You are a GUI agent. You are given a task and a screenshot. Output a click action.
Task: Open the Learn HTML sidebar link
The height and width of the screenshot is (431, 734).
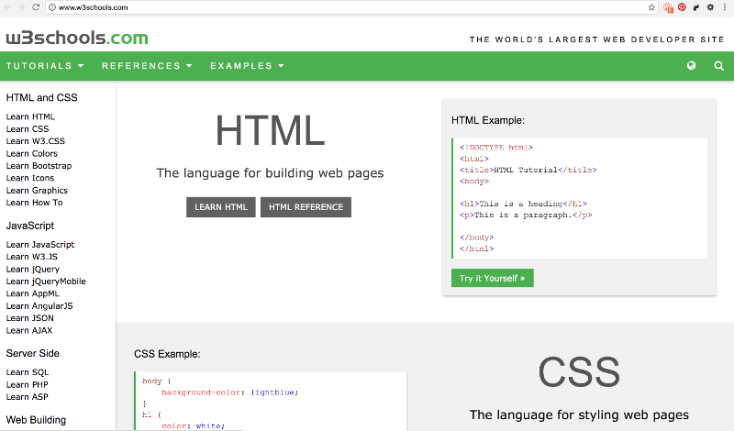[30, 117]
